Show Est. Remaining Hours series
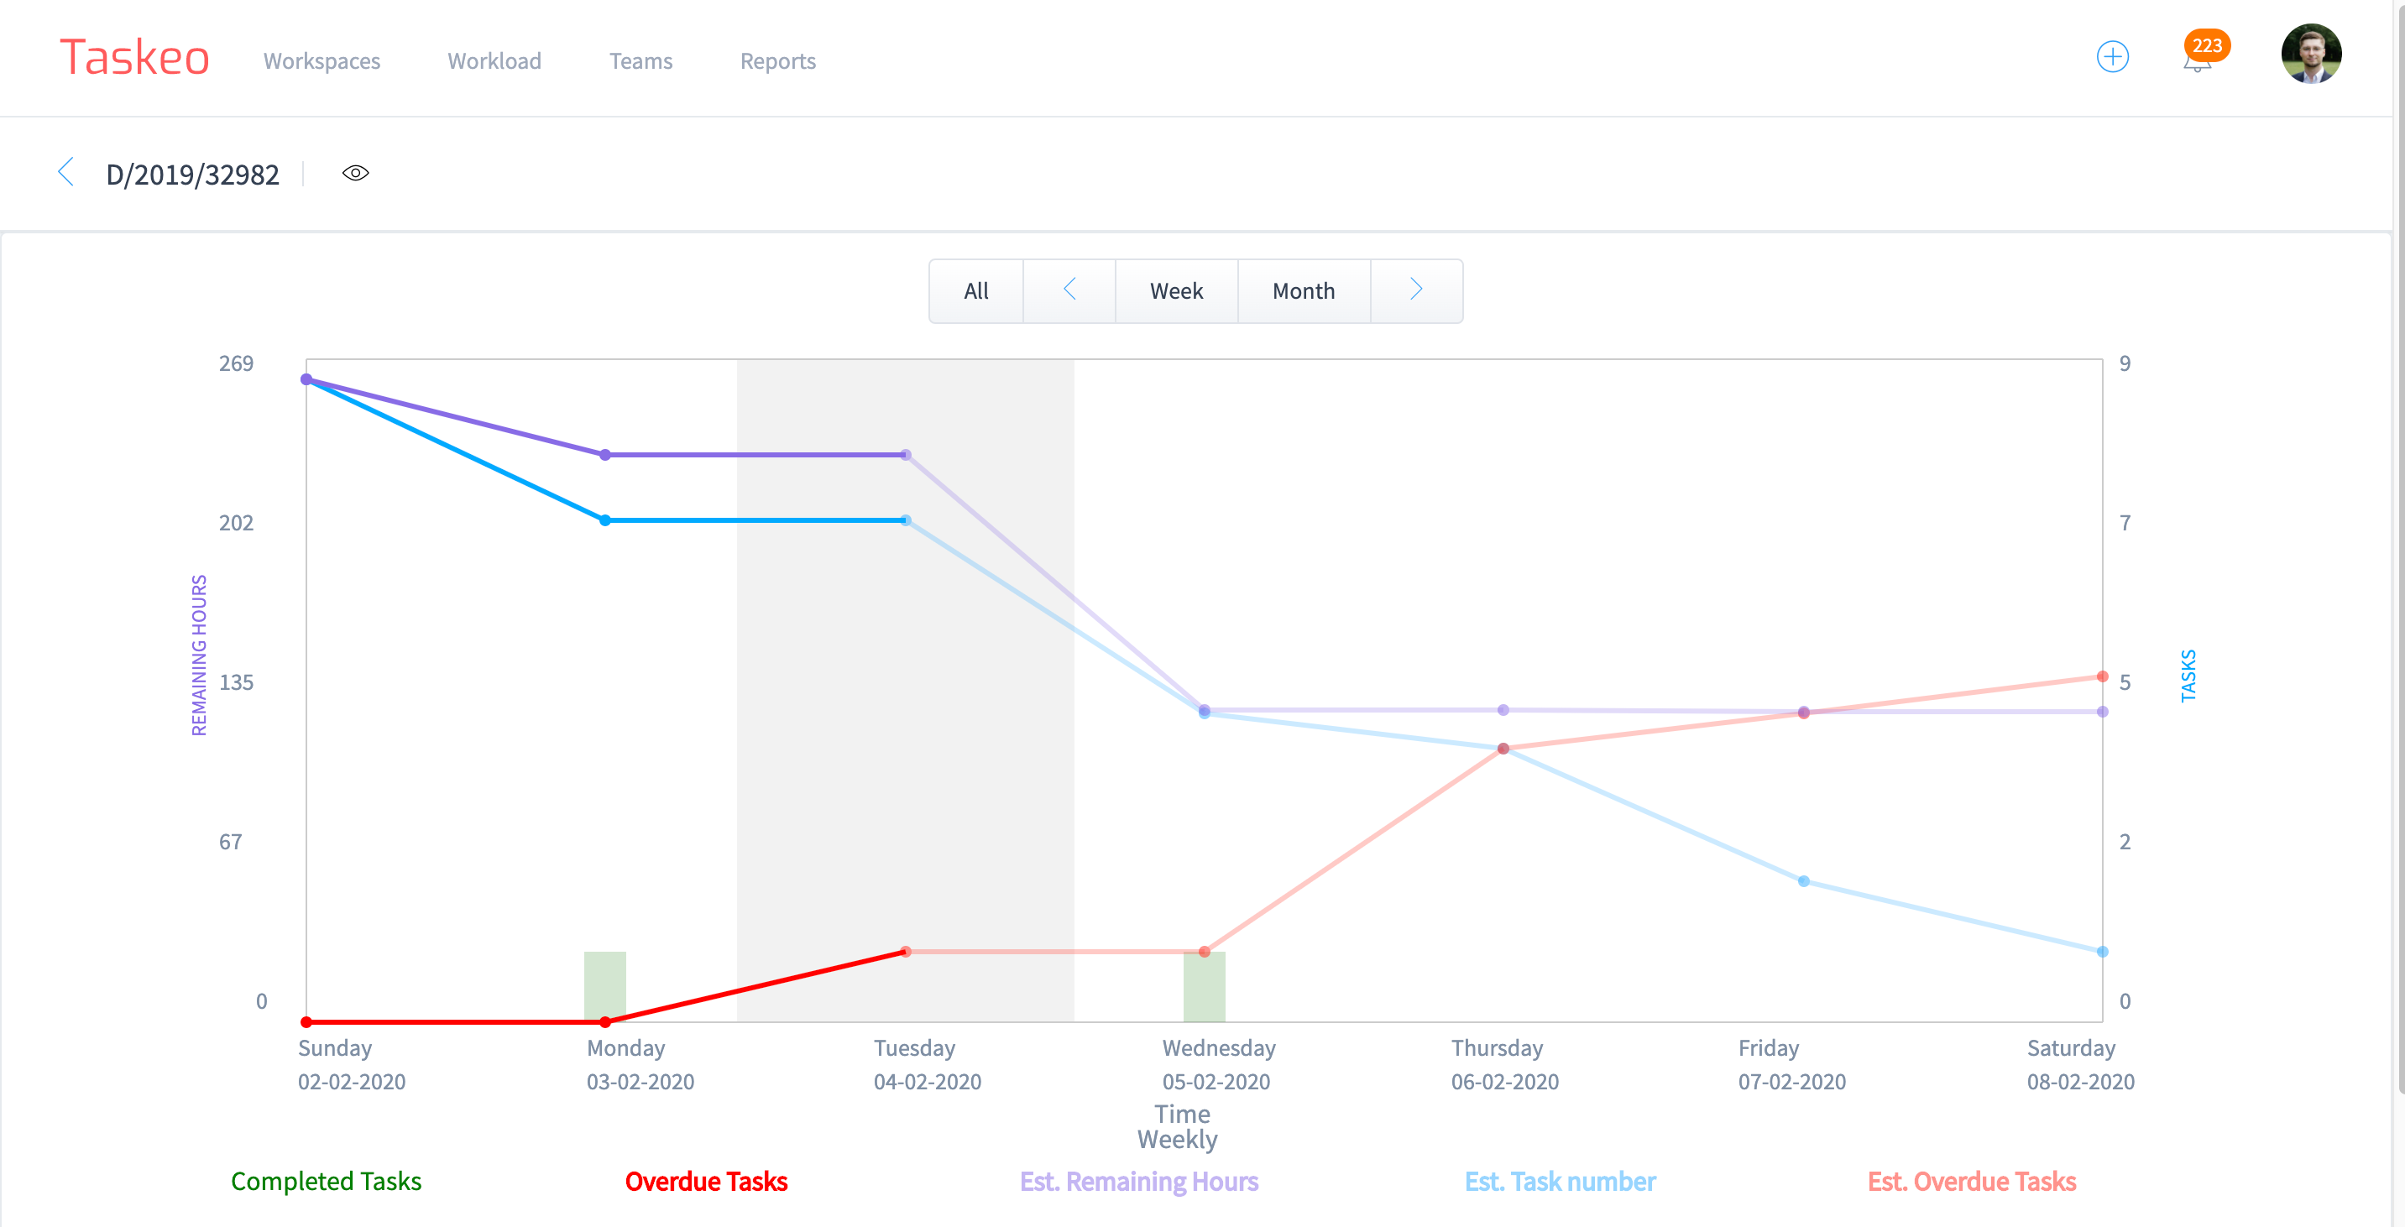Screen dimensions: 2405x1227 1138,1182
